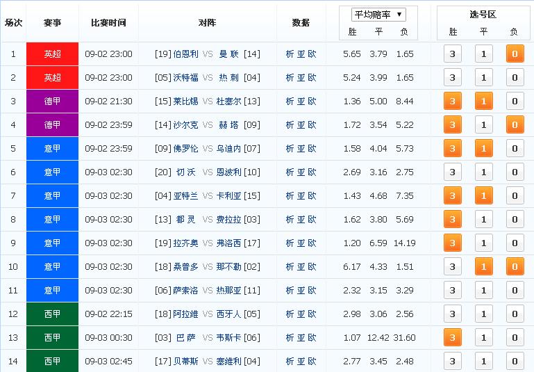Open team 塞维利 link
Image resolution: width=534 pixels, height=372 pixels.
[229, 361]
